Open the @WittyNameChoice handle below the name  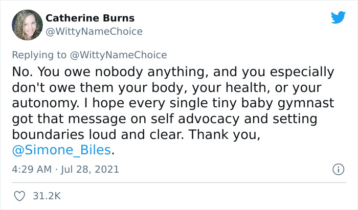pyautogui.click(x=94, y=32)
